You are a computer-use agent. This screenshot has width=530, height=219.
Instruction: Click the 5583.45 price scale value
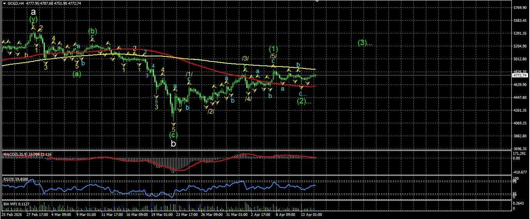pyautogui.click(x=520, y=20)
